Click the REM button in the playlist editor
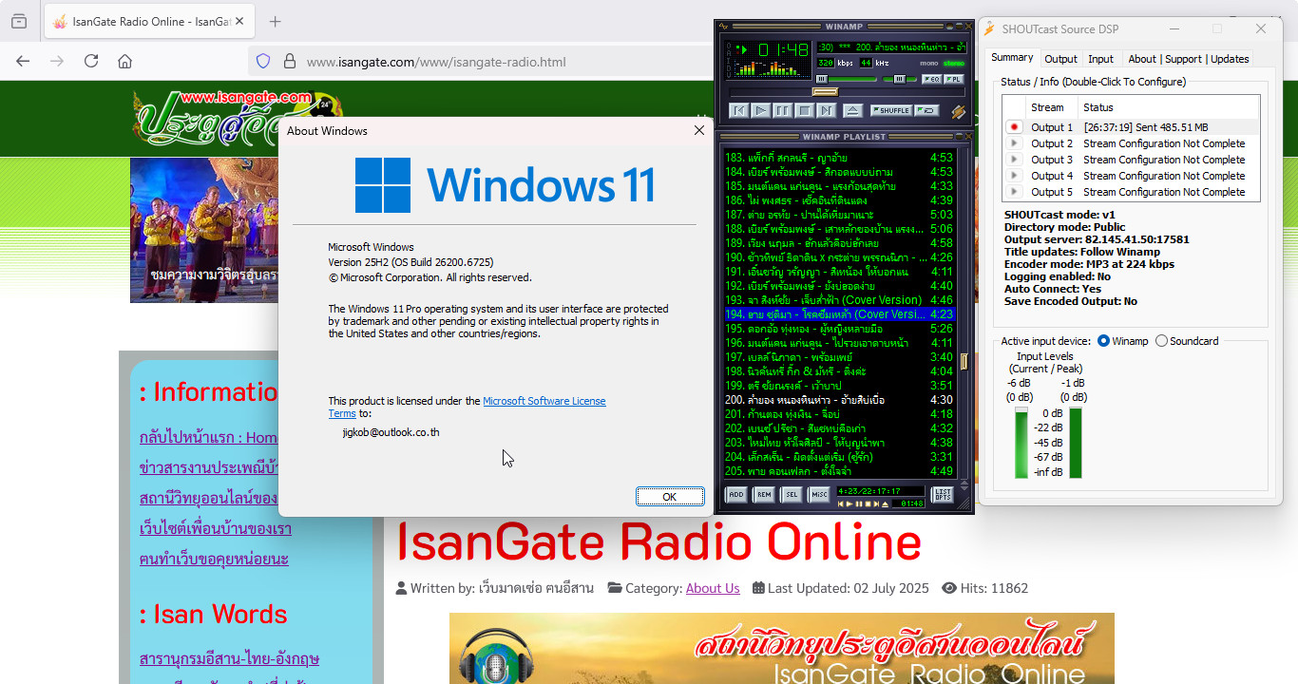This screenshot has height=684, width=1298. tap(764, 494)
